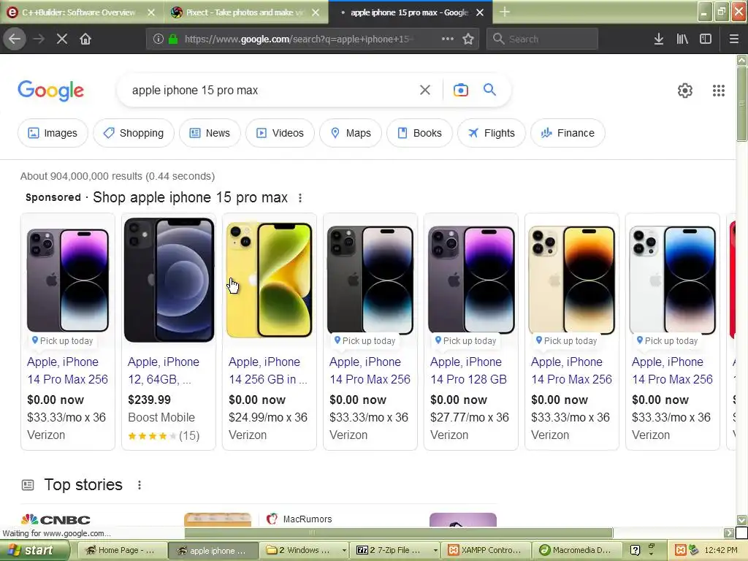Click the vertical scrollbar thumb
Image resolution: width=748 pixels, height=561 pixels.
pyautogui.click(x=741, y=104)
